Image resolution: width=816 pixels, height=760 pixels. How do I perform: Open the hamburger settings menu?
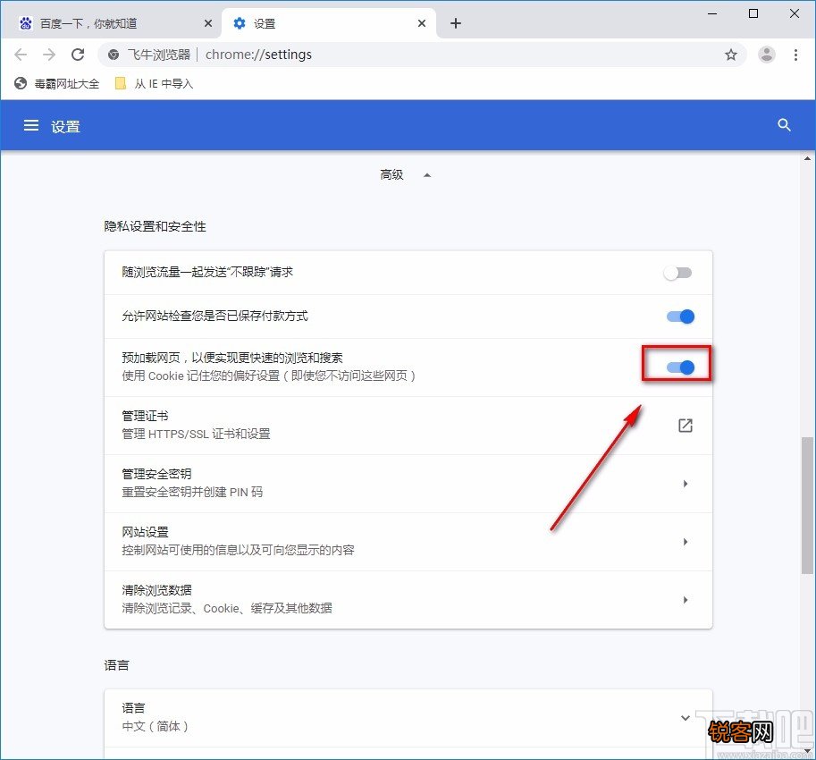click(x=31, y=125)
